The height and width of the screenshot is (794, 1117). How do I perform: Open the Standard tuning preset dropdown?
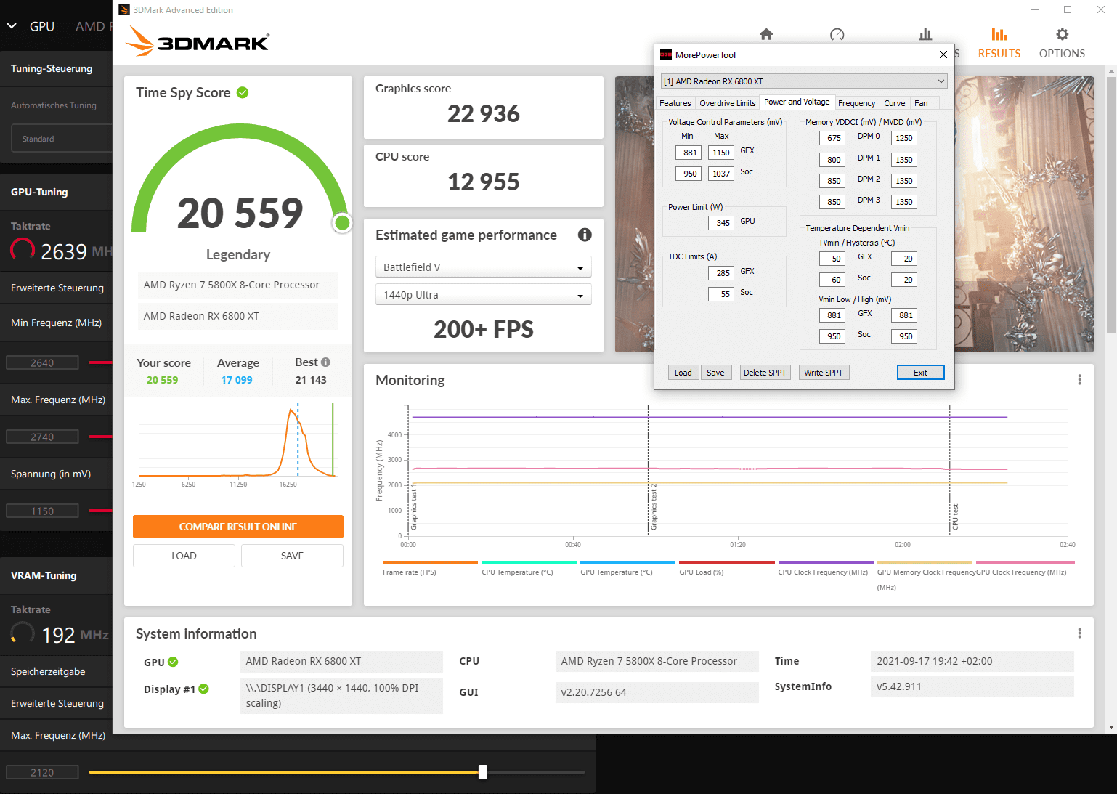62,139
